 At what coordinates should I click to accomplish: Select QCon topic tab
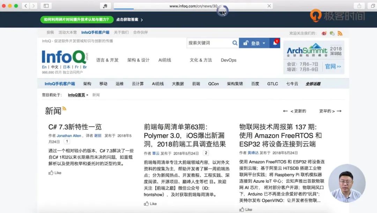(x=213, y=84)
